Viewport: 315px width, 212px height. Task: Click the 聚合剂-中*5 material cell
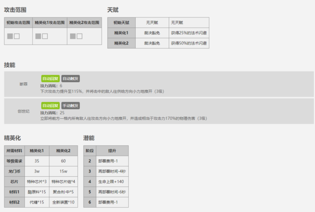click(x=64, y=192)
